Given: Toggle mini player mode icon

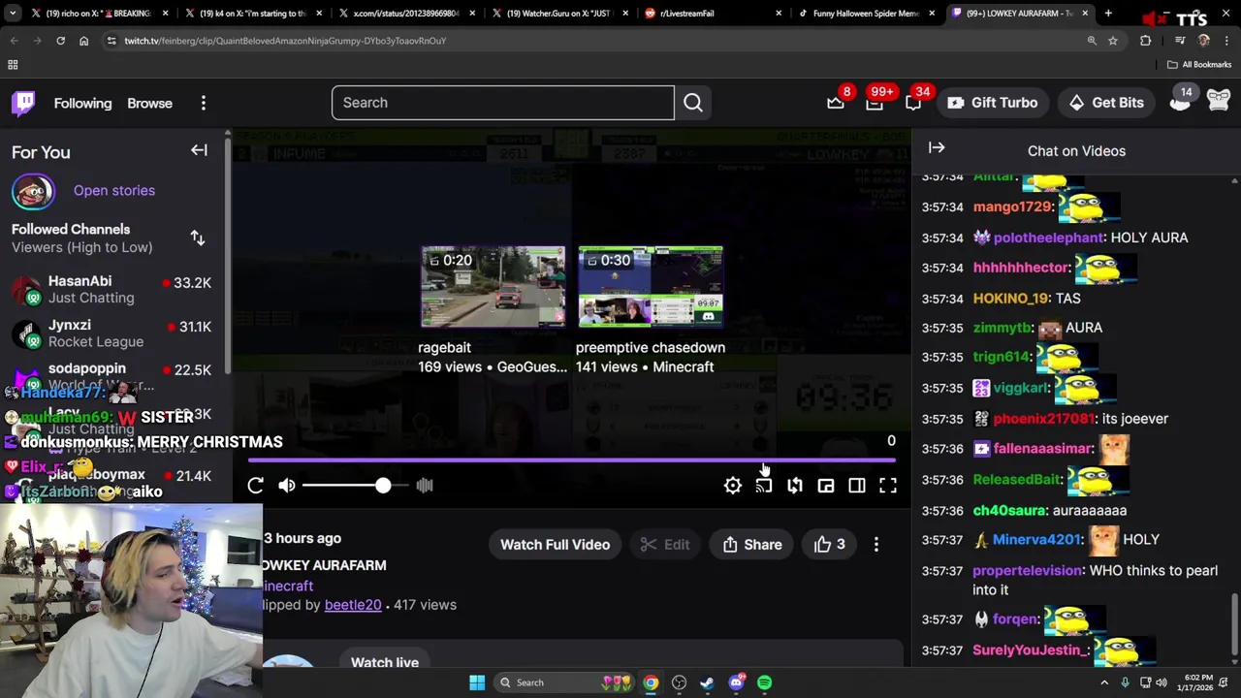Looking at the screenshot, I should tap(826, 486).
